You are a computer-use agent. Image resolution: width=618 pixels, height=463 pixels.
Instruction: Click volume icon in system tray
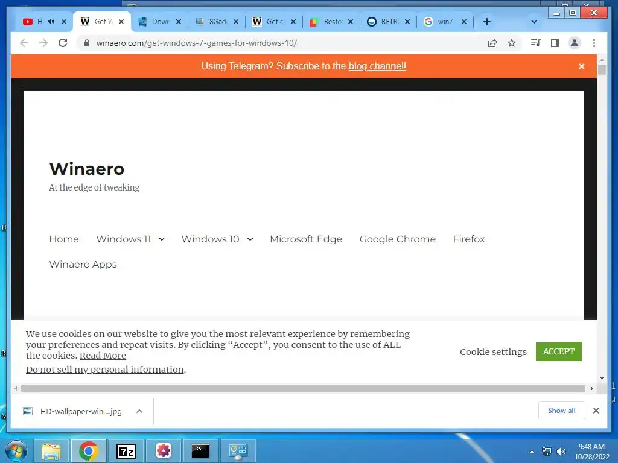561,452
